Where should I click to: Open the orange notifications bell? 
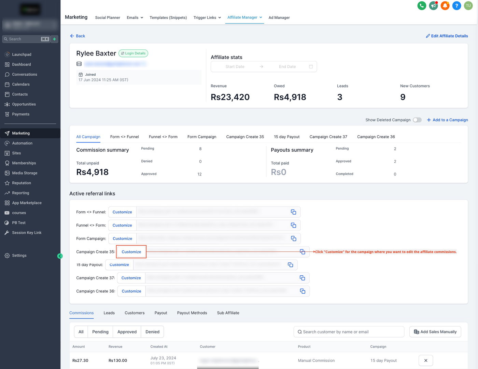(x=445, y=5)
